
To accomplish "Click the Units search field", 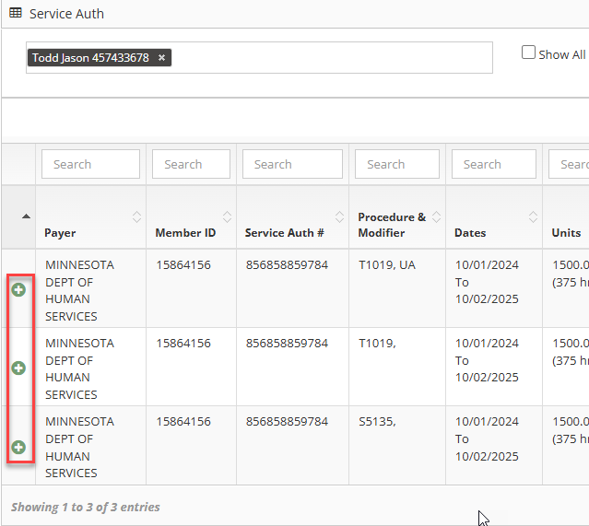I will (x=569, y=164).
